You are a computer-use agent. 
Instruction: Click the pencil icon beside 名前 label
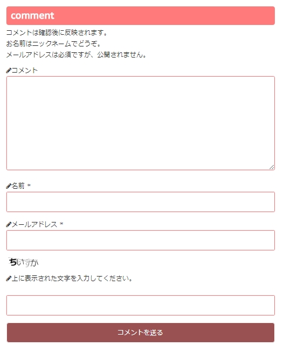(x=9, y=186)
